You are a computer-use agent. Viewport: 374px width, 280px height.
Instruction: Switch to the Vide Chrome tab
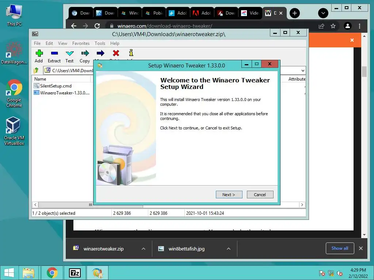click(x=250, y=13)
